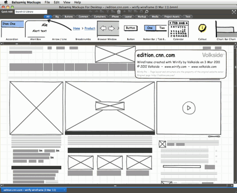The width and height of the screenshot is (237, 193).
Task: Pick the Chart: Bar Chart control
Action: click(226, 30)
